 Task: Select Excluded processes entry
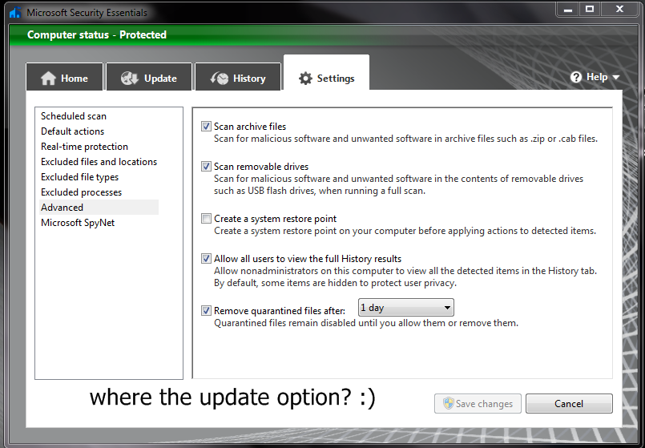coord(82,192)
